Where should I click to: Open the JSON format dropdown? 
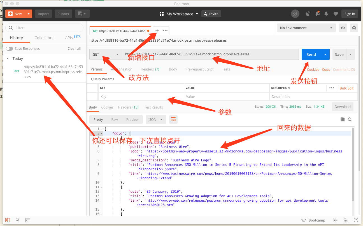156,119
